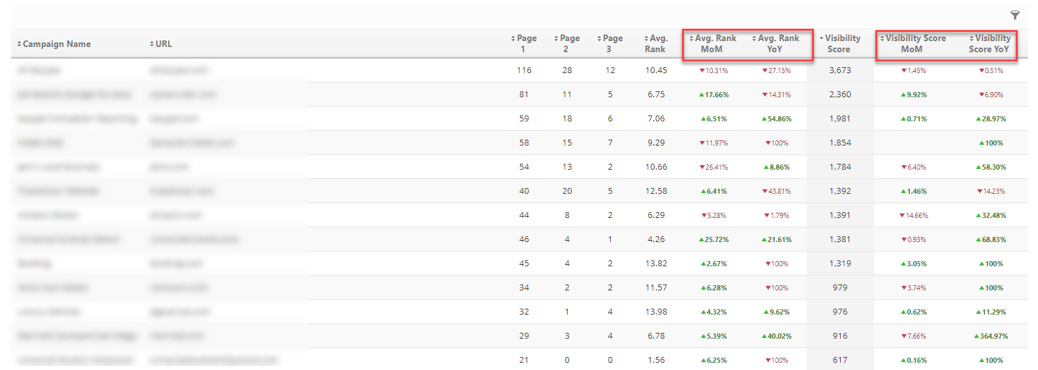Click the 3,673 visibility score cell

840,70
